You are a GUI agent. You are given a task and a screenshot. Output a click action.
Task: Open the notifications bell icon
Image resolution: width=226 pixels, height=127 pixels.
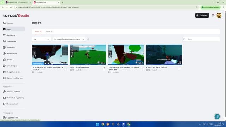(x=213, y=16)
